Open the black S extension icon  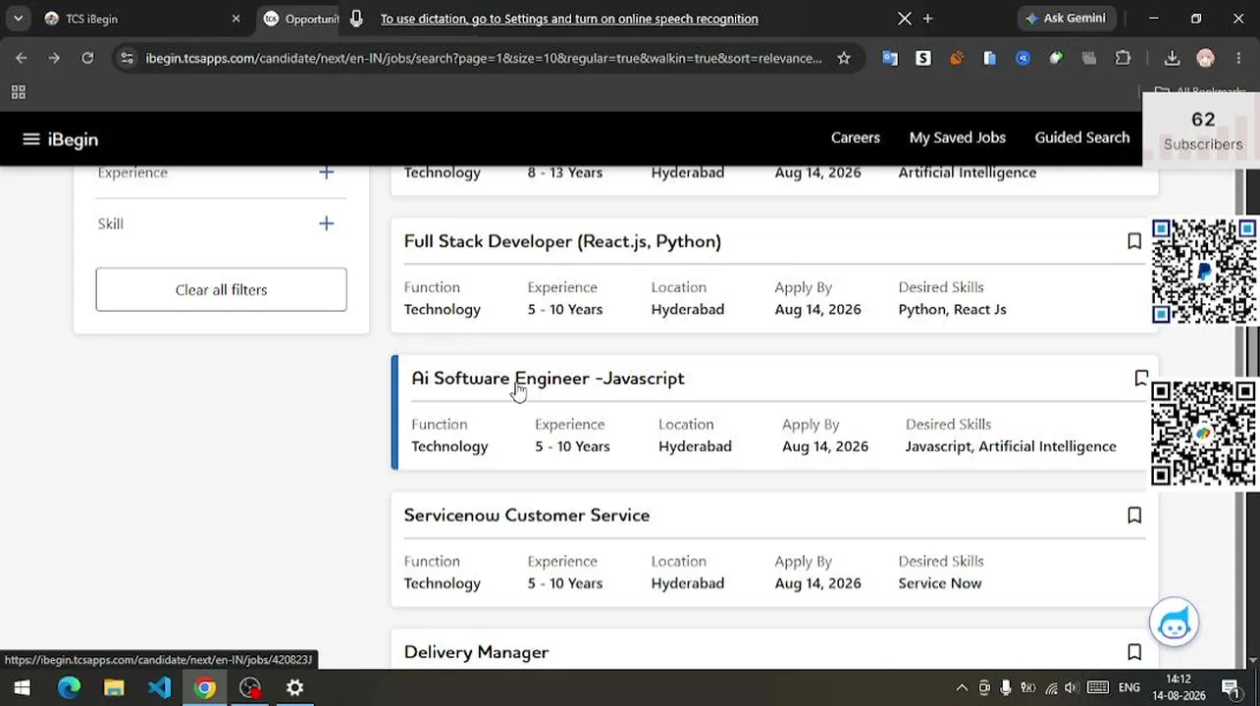923,58
